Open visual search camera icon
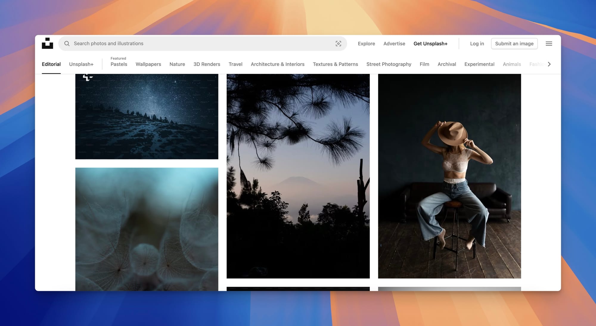Image resolution: width=596 pixels, height=326 pixels. 338,44
